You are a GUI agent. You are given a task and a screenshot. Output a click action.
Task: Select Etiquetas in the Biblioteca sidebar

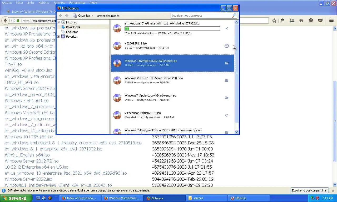pos(72,32)
